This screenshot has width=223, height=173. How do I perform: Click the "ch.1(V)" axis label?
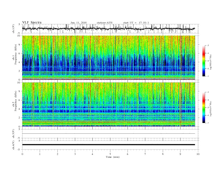pos(14,29)
